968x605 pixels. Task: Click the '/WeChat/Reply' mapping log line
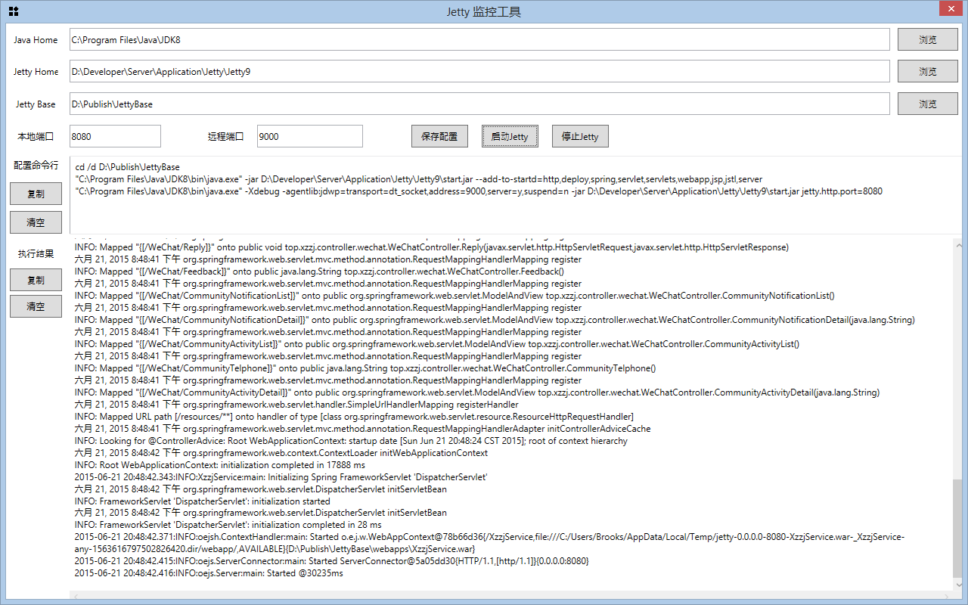tap(432, 247)
